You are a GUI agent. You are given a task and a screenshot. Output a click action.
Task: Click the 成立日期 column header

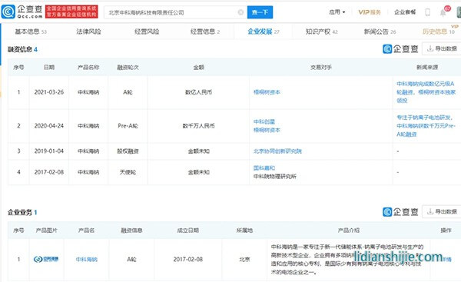(188, 231)
